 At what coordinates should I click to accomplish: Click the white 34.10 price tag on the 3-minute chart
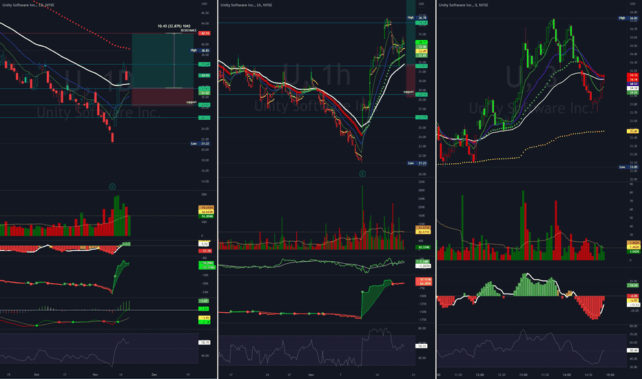[x=633, y=88]
